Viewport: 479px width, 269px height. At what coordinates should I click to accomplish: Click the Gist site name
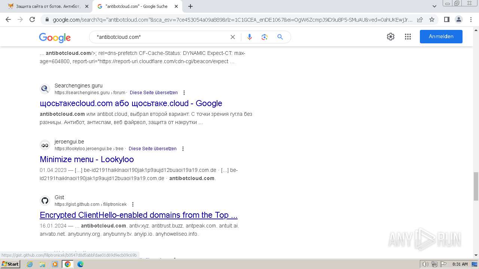click(59, 197)
